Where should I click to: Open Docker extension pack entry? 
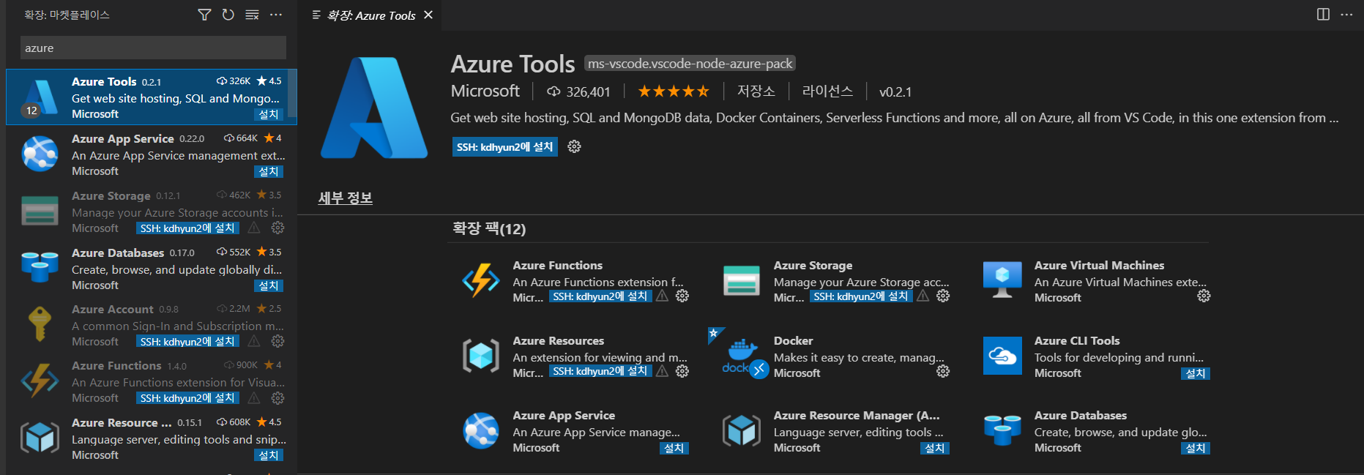coord(794,341)
